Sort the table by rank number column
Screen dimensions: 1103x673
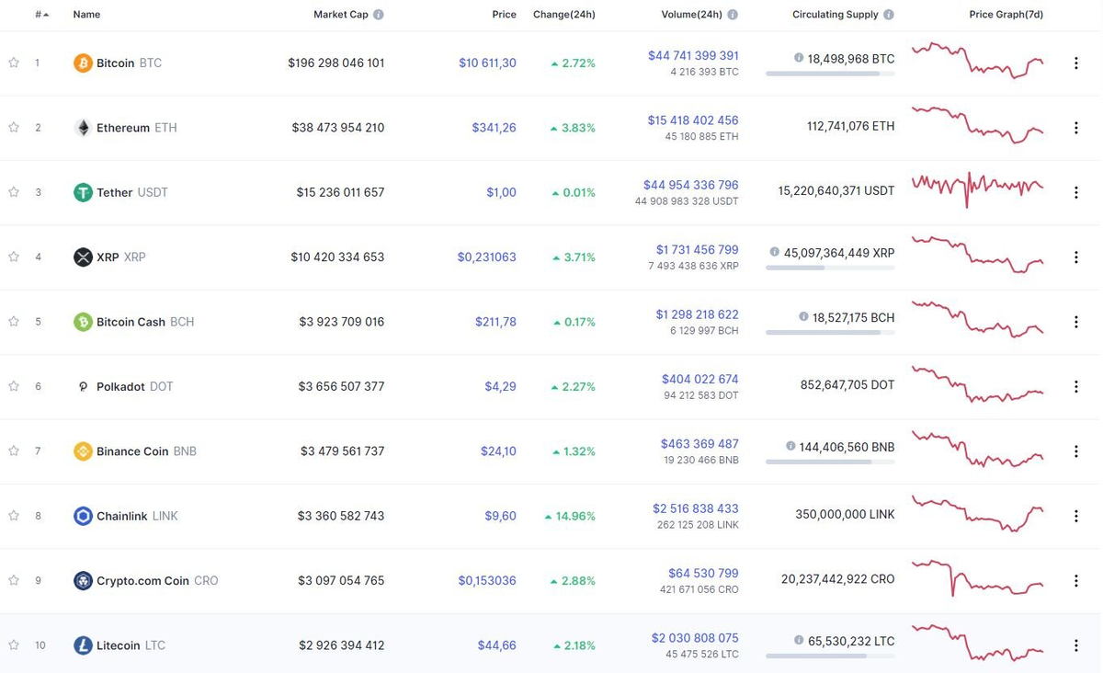(x=41, y=15)
